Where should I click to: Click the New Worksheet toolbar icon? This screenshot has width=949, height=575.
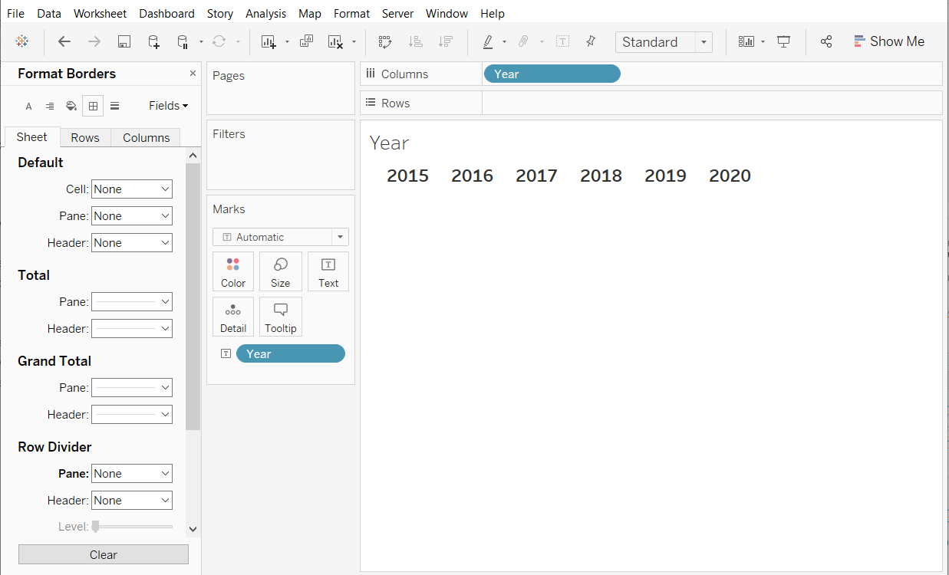(x=269, y=42)
